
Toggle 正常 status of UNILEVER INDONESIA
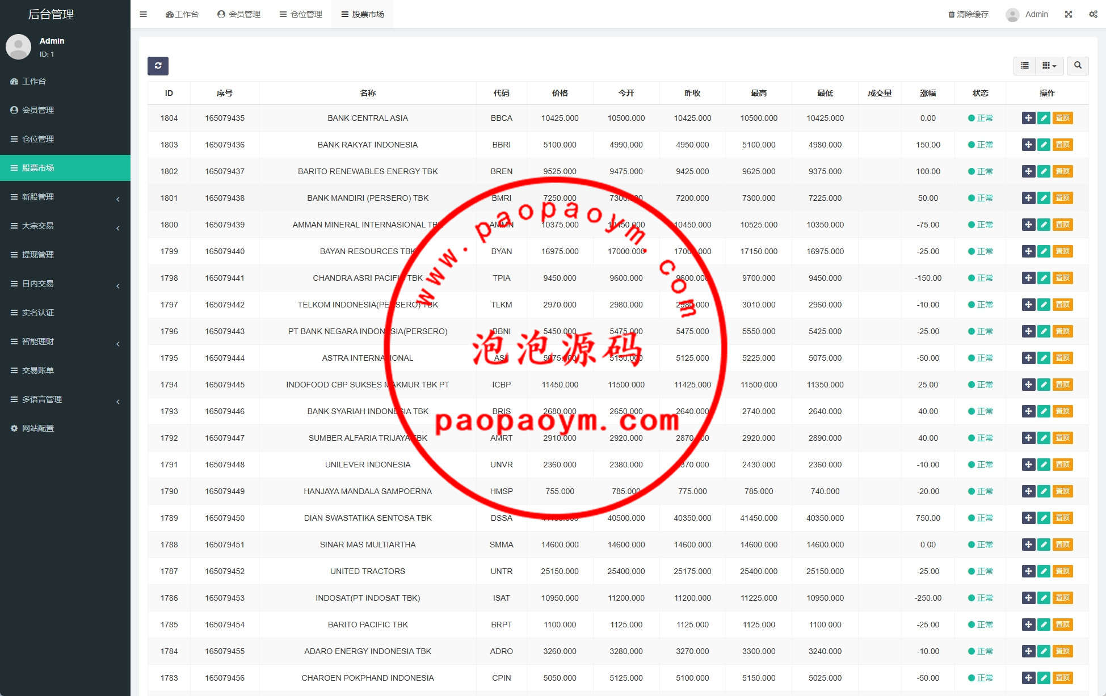981,465
